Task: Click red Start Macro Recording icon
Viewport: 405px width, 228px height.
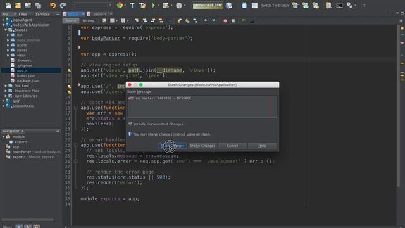Action: point(225,21)
